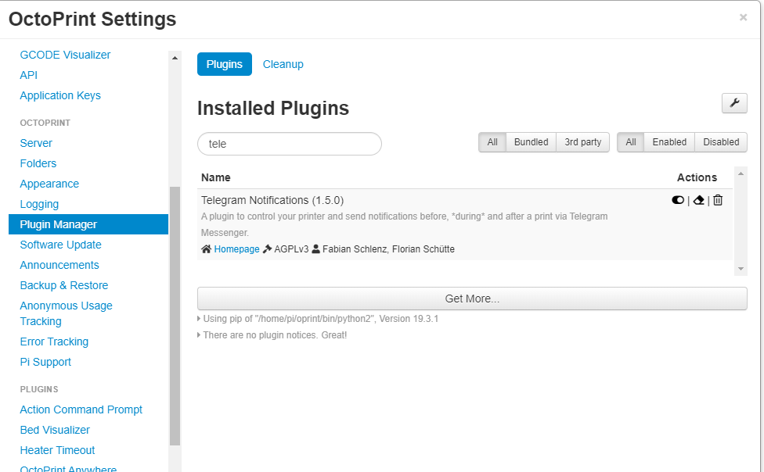The image size is (764, 472).
Task: Click the Get More... button
Action: click(x=472, y=299)
